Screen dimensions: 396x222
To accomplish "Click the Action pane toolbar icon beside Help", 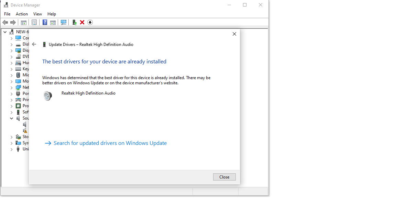I will (53, 22).
